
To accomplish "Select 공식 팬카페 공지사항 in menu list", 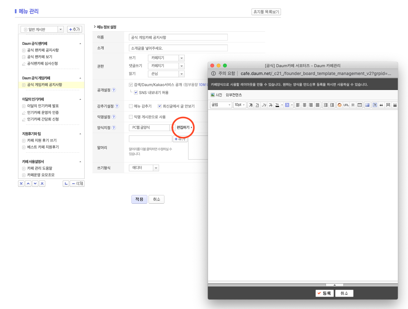I will [43, 50].
